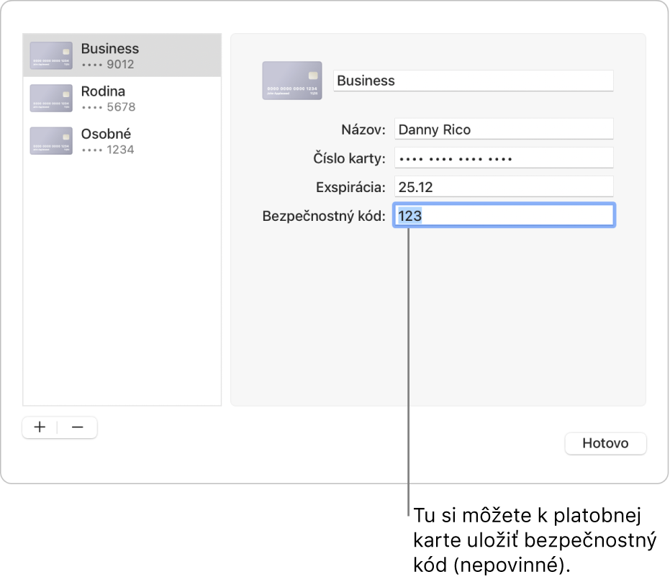Click the masked number ending in 1234

pos(108,150)
